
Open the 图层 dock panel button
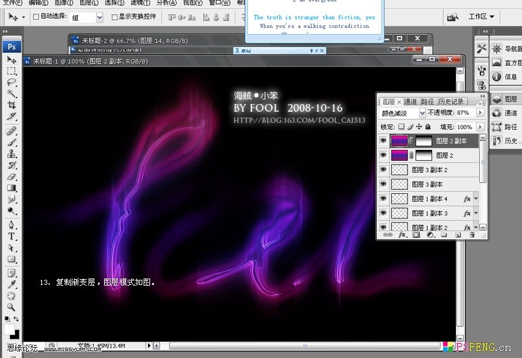(x=505, y=99)
